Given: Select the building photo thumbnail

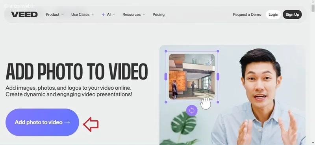Looking at the screenshot, I should 192,76.
